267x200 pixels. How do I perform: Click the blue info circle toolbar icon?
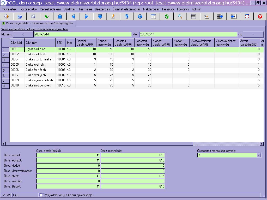(140, 16)
